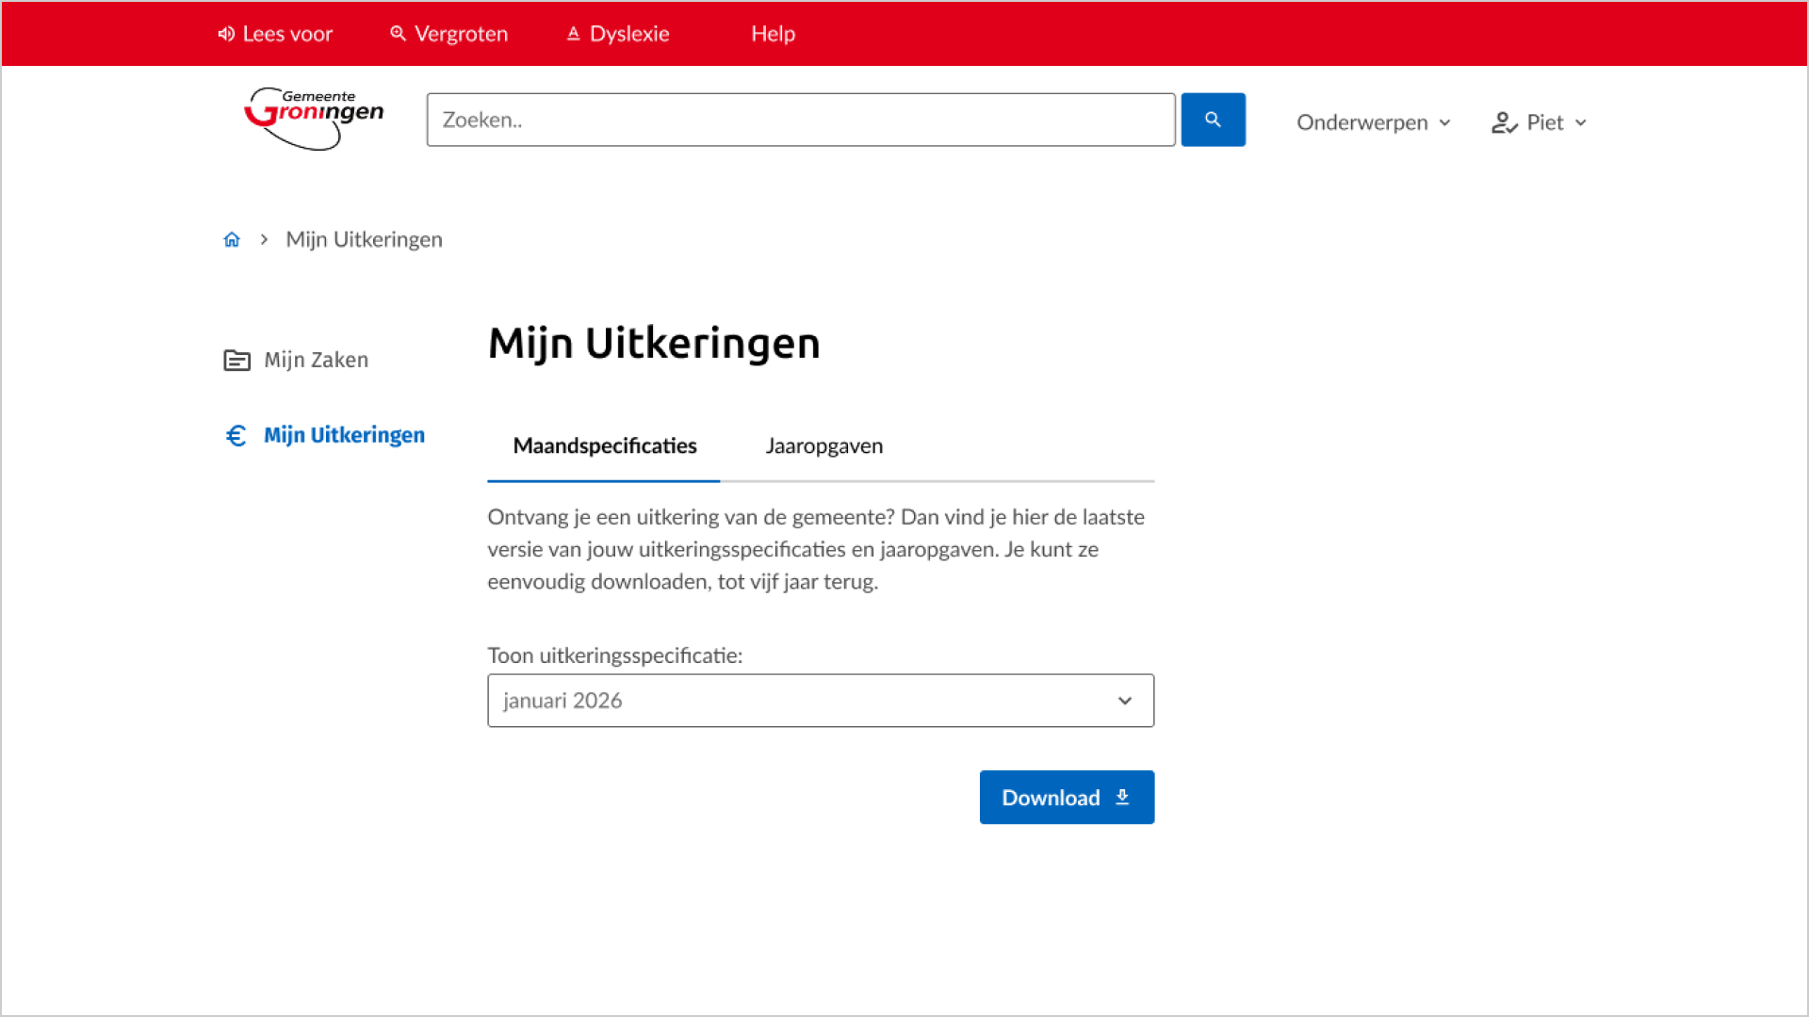The width and height of the screenshot is (1809, 1017).
Task: Click the Mijn Zaken folder icon
Action: pos(236,360)
